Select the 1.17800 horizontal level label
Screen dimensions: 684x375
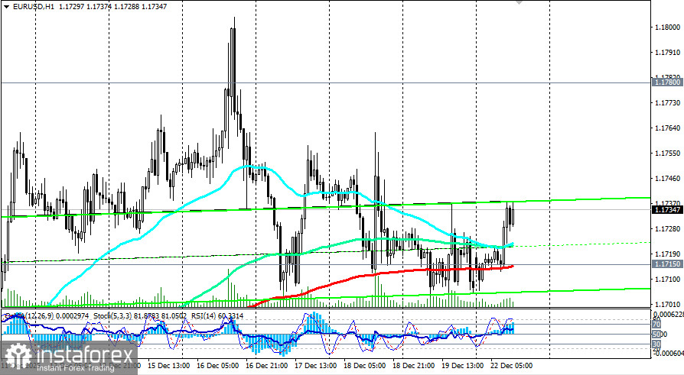[x=667, y=82]
